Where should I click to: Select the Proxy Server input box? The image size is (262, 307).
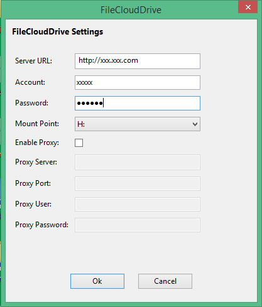tap(138, 162)
